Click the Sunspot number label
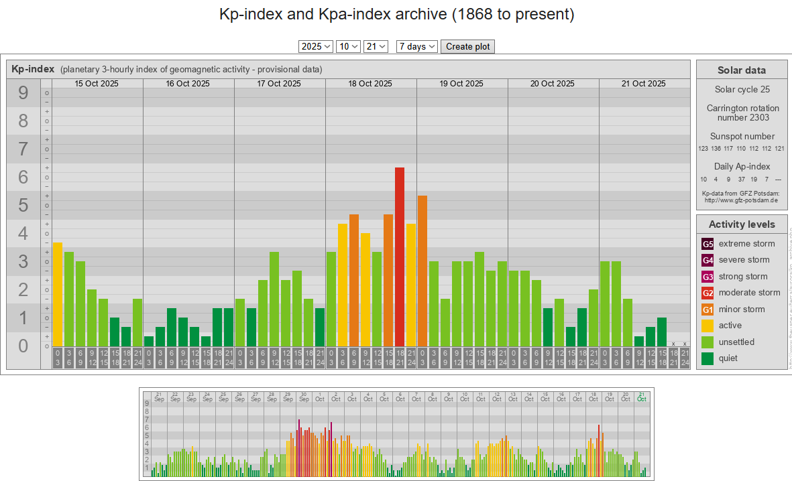 tap(742, 136)
